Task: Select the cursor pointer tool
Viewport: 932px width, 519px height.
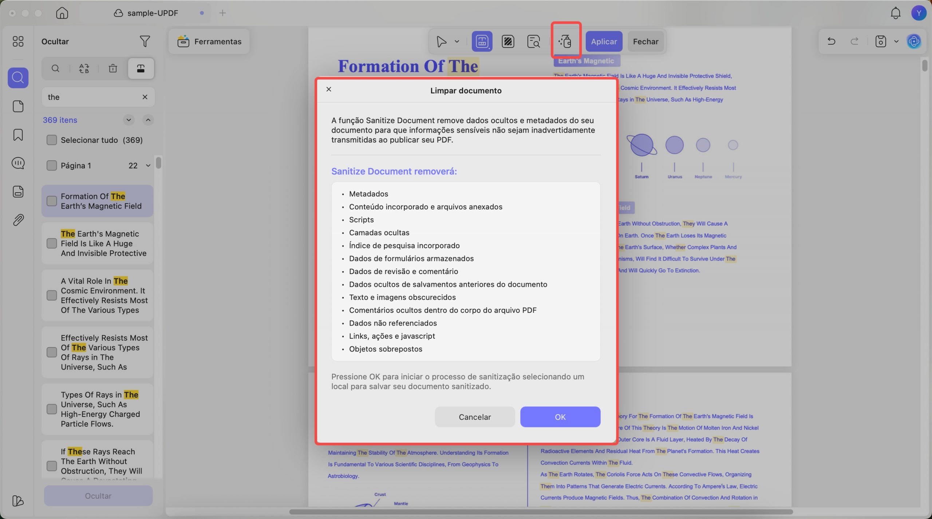Action: [x=441, y=41]
